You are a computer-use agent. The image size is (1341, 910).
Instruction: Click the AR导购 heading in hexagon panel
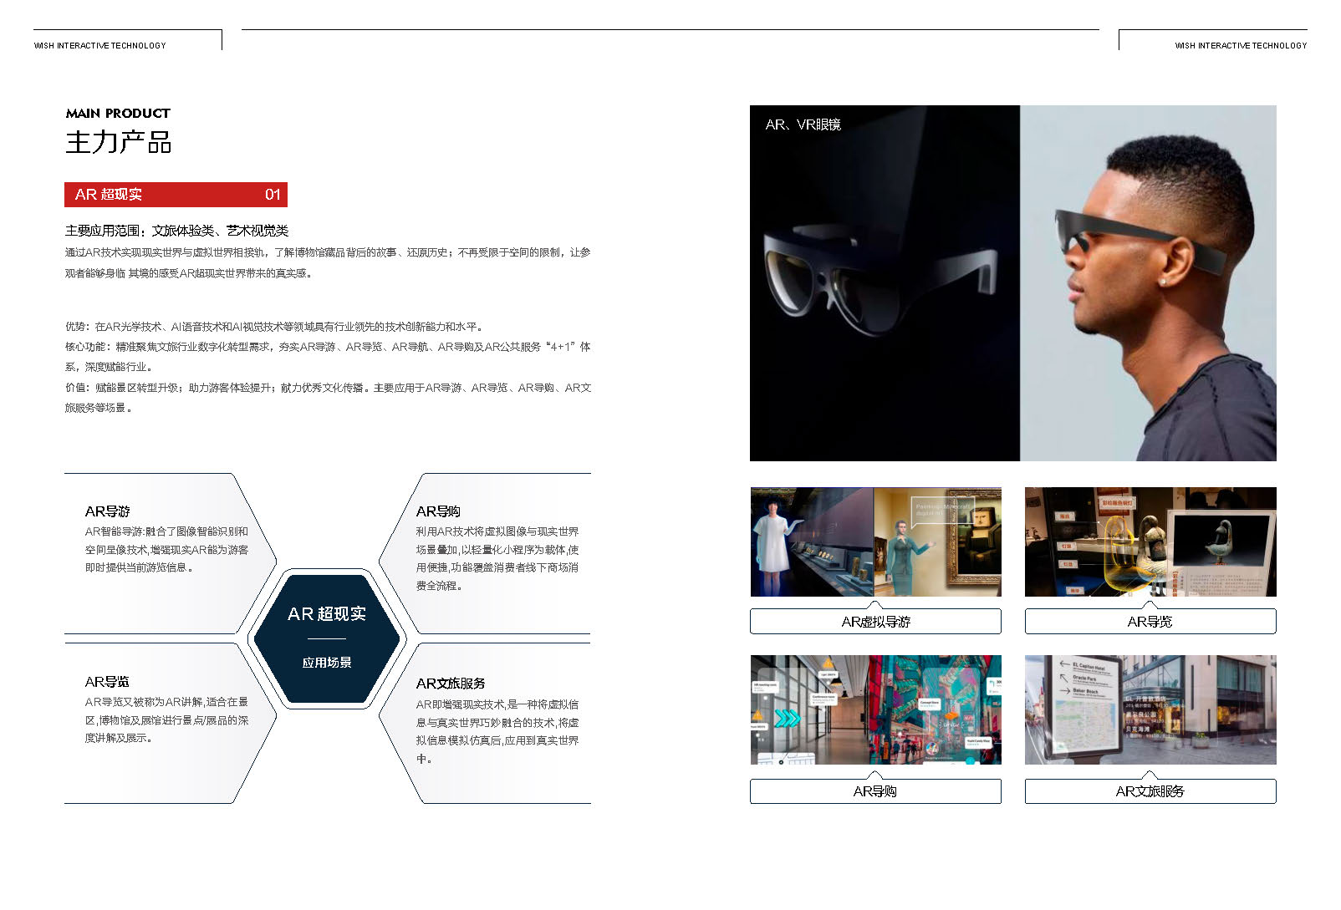point(438,511)
